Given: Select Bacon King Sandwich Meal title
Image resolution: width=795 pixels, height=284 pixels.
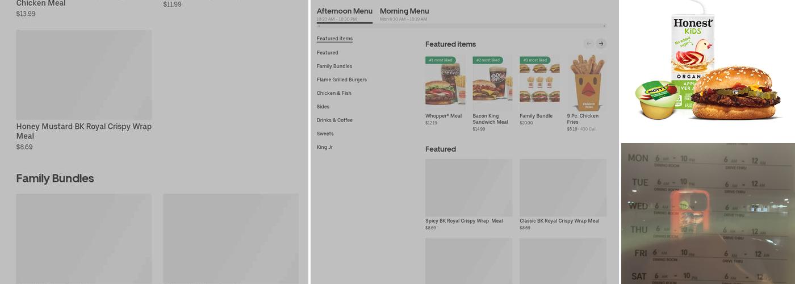Looking at the screenshot, I should pyautogui.click(x=491, y=119).
